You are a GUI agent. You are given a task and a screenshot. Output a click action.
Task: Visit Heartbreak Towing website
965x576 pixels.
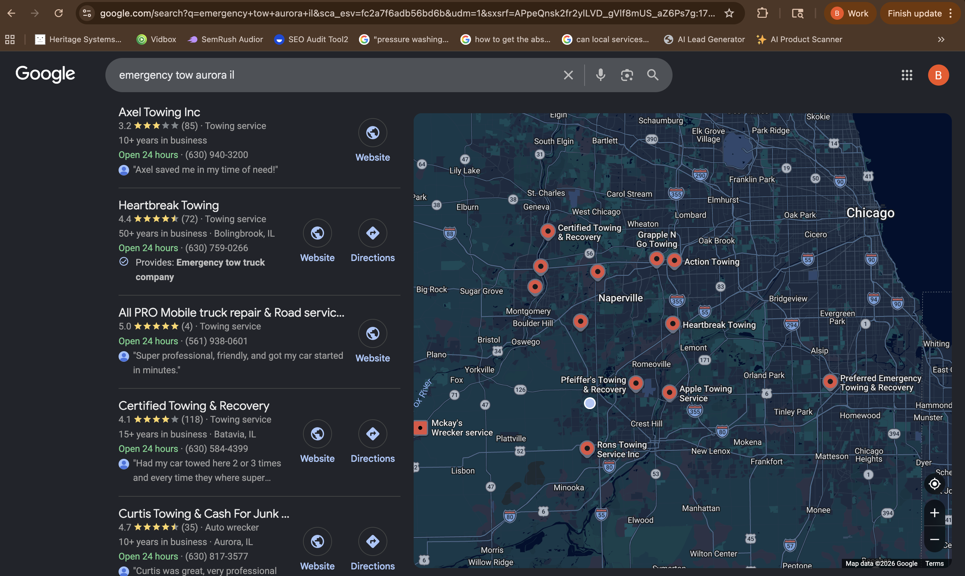click(317, 241)
